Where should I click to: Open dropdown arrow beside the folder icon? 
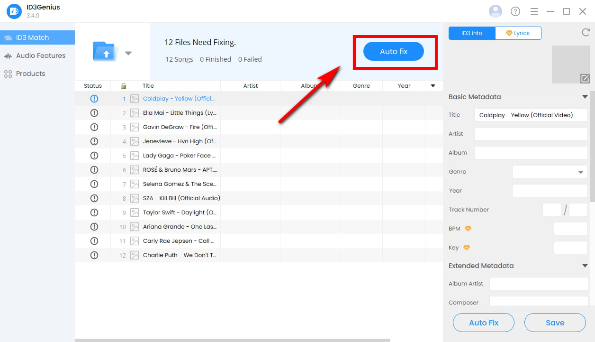(x=128, y=53)
